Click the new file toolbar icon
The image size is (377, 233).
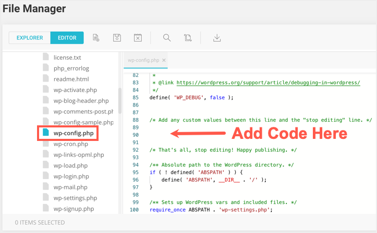pyautogui.click(x=96, y=37)
